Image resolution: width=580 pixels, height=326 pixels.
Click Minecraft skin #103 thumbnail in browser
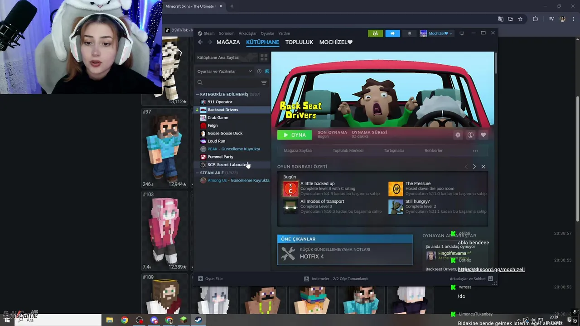coord(164,231)
